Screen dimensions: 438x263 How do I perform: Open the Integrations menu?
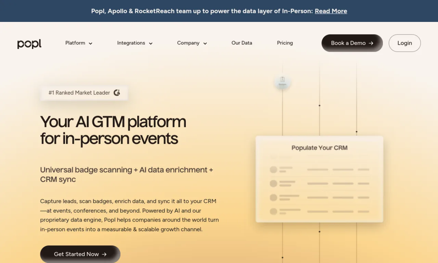point(131,43)
